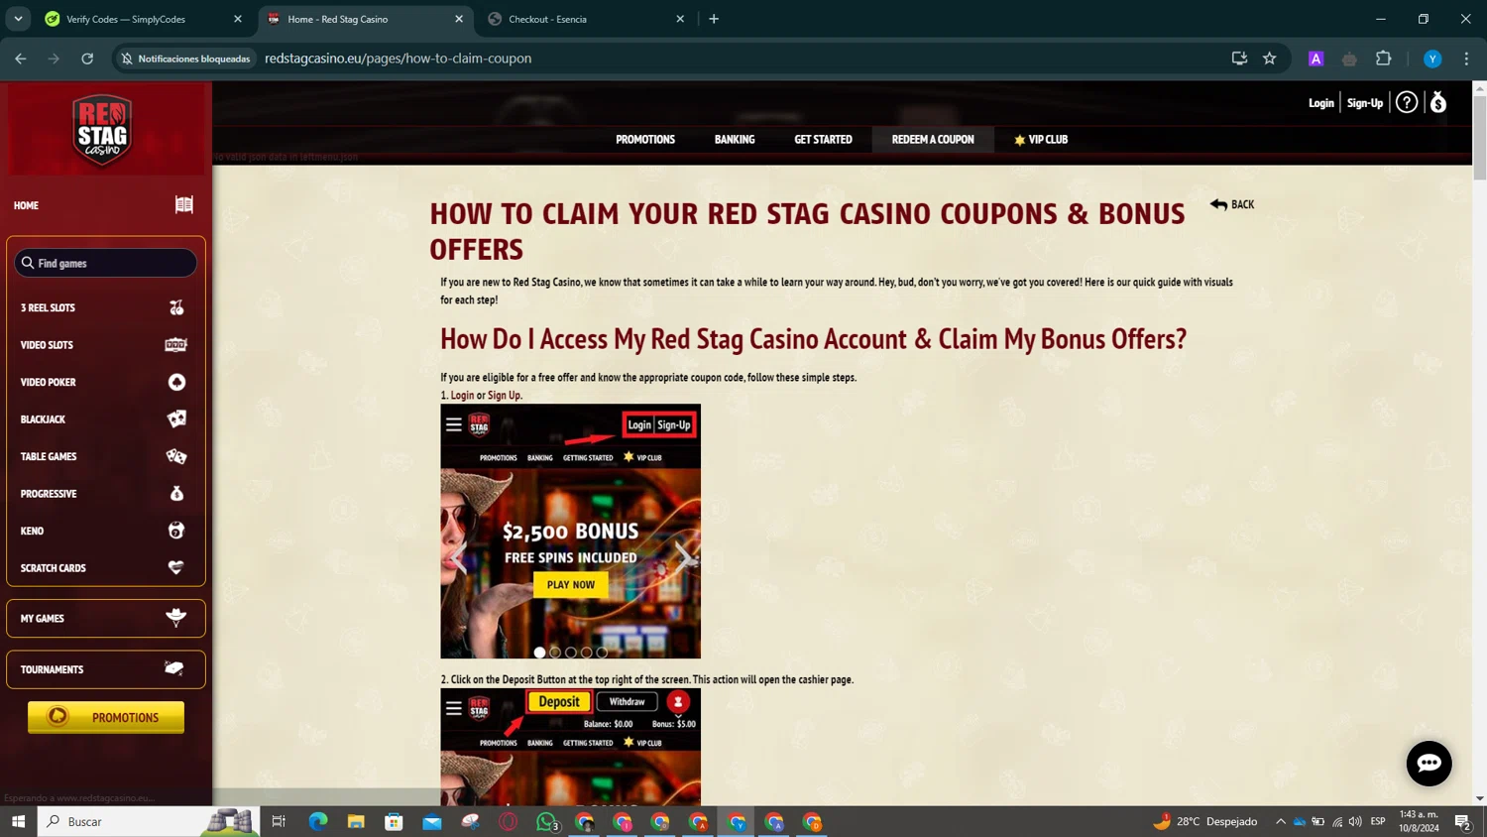
Task: Click the $2,500 Bonus tutorial image
Action: [570, 532]
